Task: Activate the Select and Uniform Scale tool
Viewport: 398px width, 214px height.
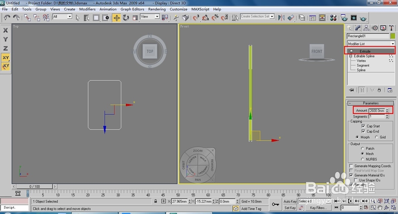Action: pyautogui.click(x=135, y=18)
